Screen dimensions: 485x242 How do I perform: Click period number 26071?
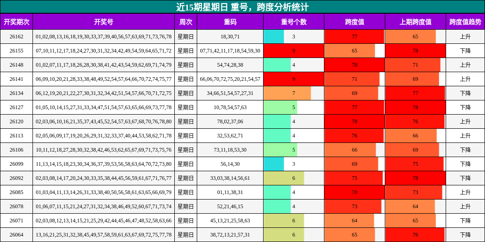16,221
